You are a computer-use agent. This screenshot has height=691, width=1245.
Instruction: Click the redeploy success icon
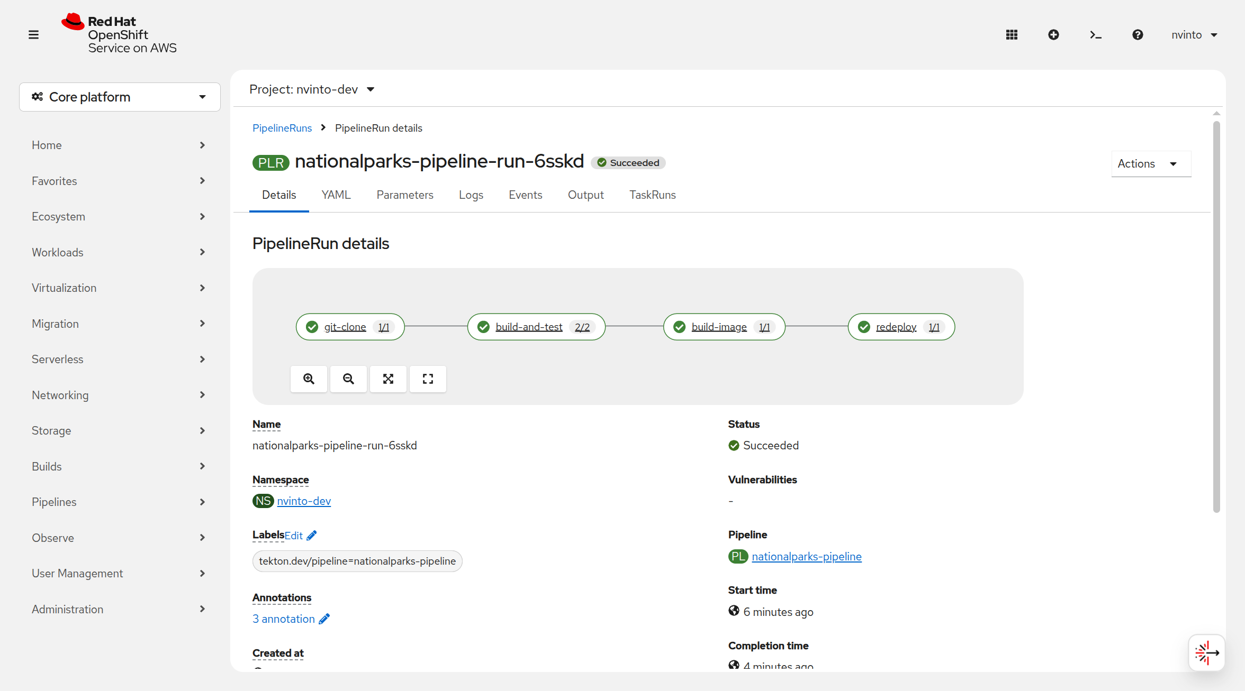(864, 327)
